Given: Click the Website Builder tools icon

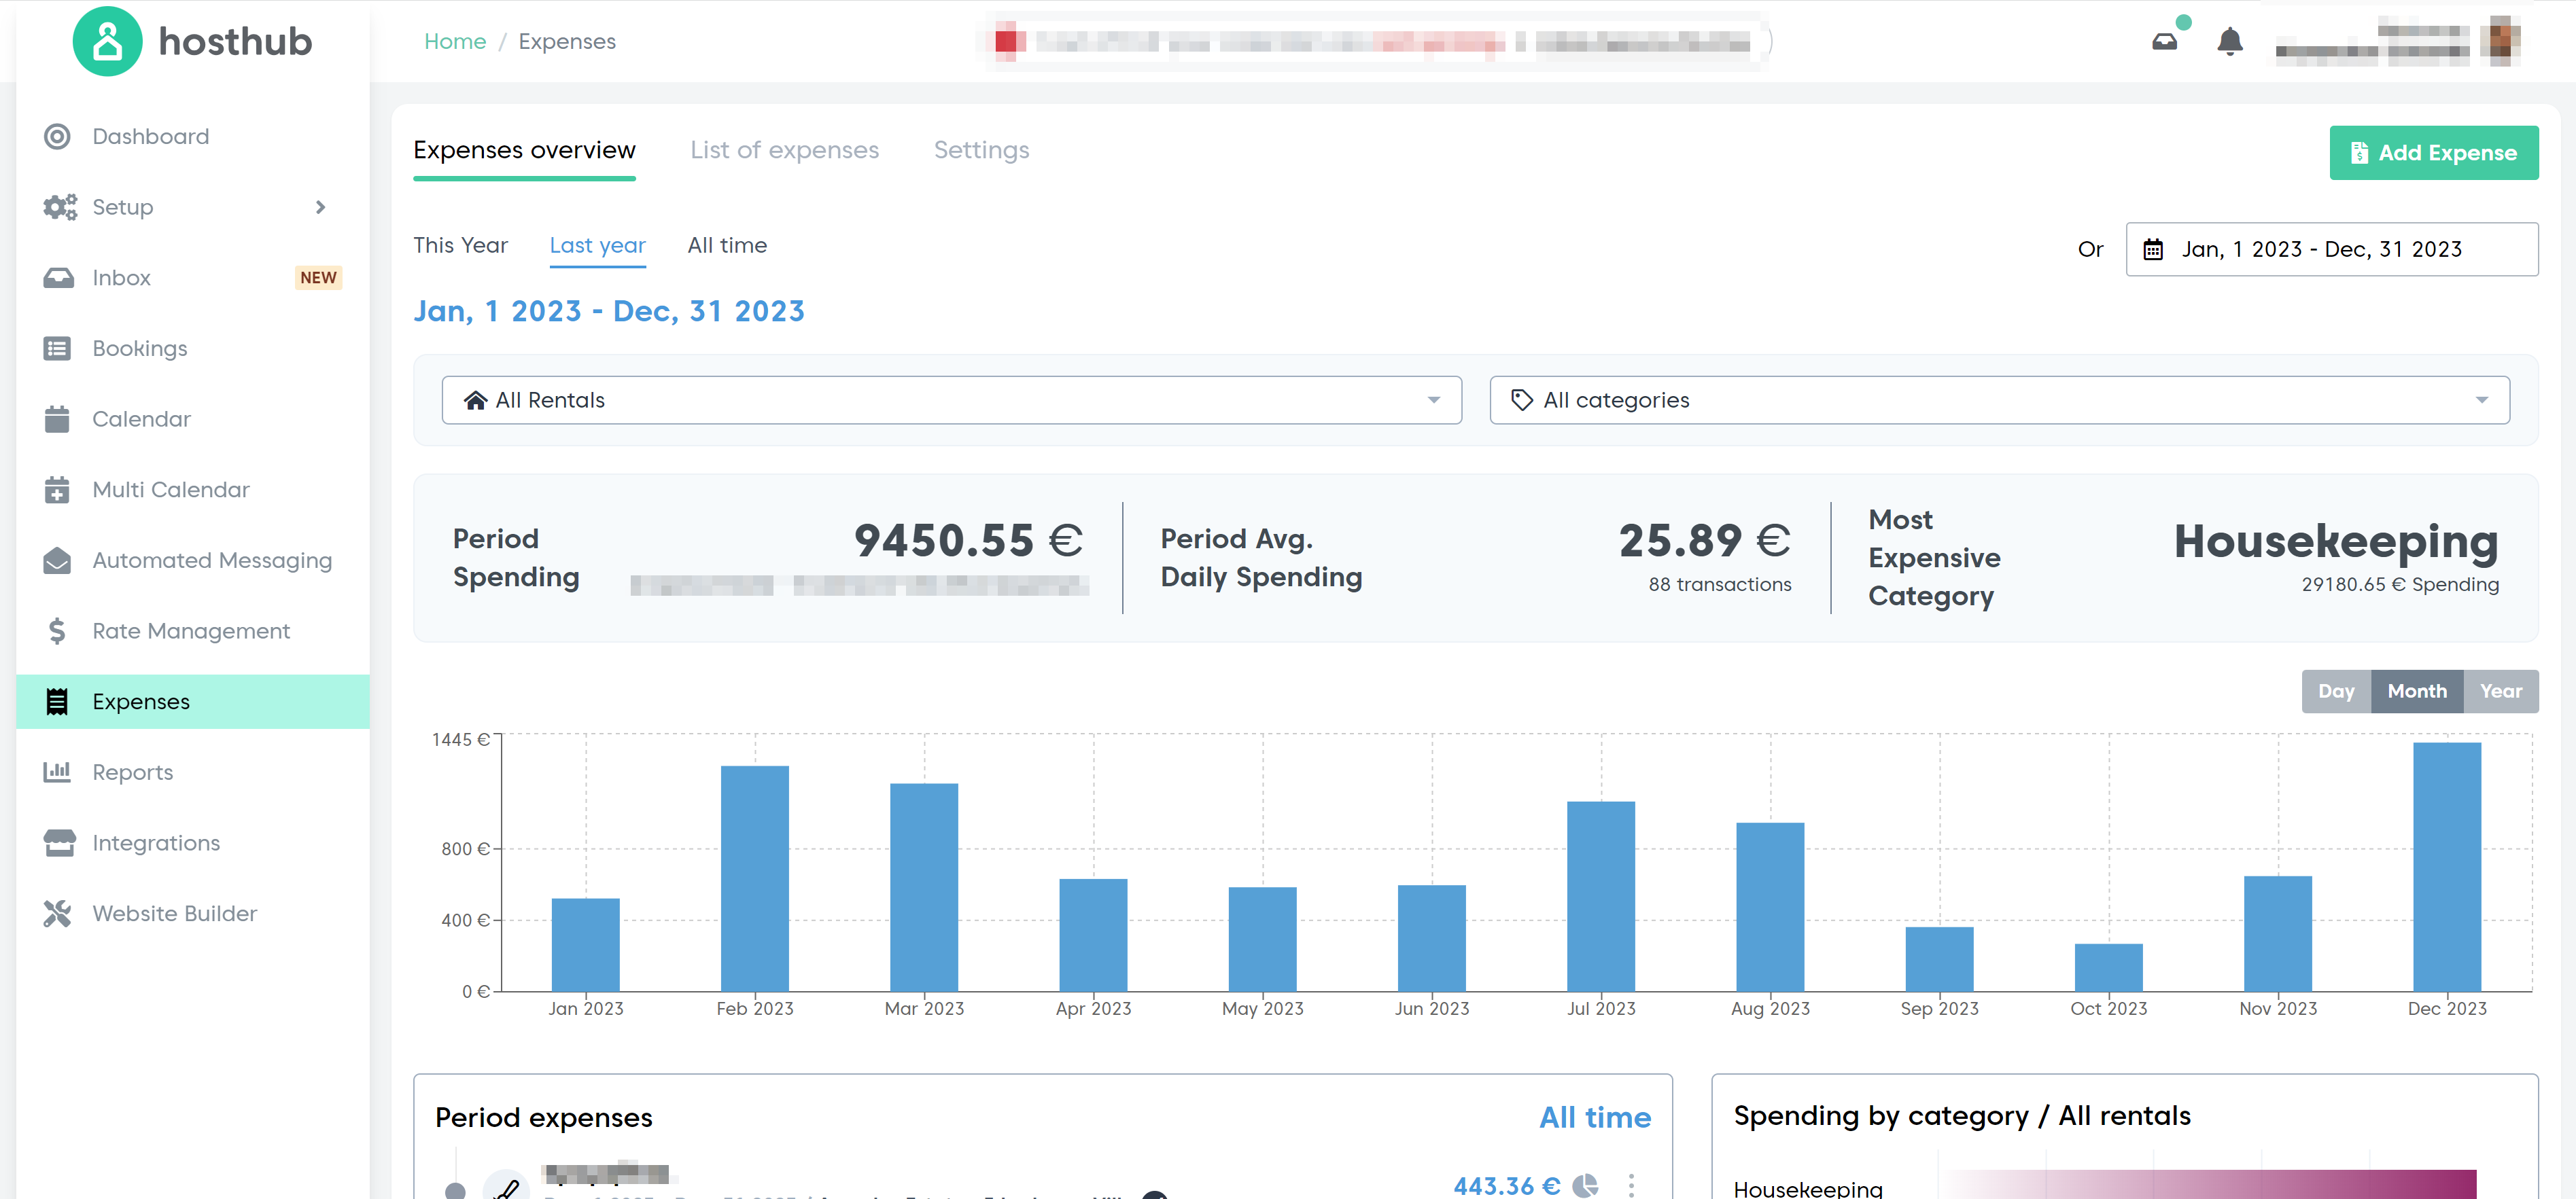Looking at the screenshot, I should [57, 913].
